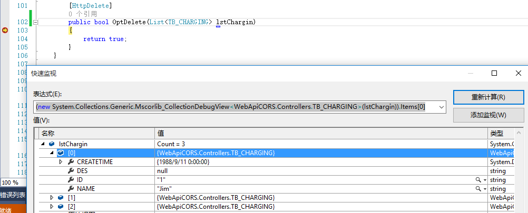The image size is (528, 213).
Task: Select the Count = 3 value cell
Action: (x=321, y=144)
